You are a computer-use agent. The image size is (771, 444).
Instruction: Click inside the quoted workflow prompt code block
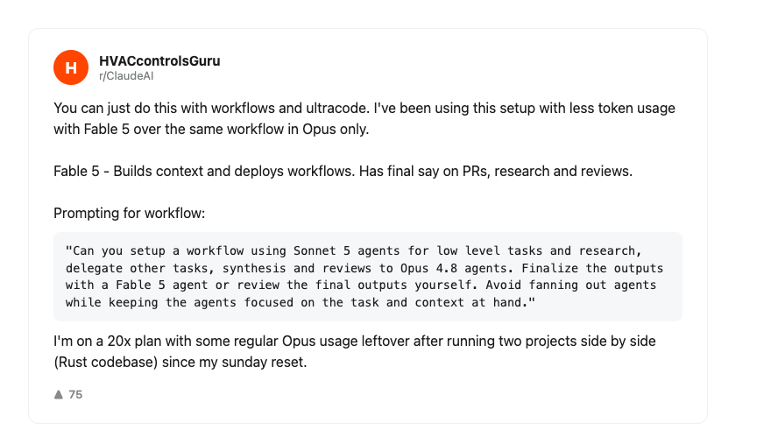coord(368,277)
